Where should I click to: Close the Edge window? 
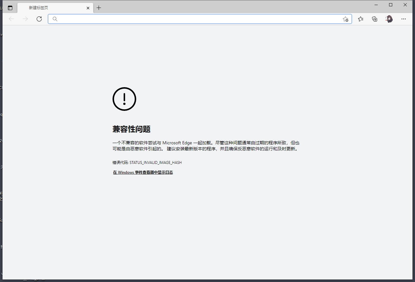(405, 5)
